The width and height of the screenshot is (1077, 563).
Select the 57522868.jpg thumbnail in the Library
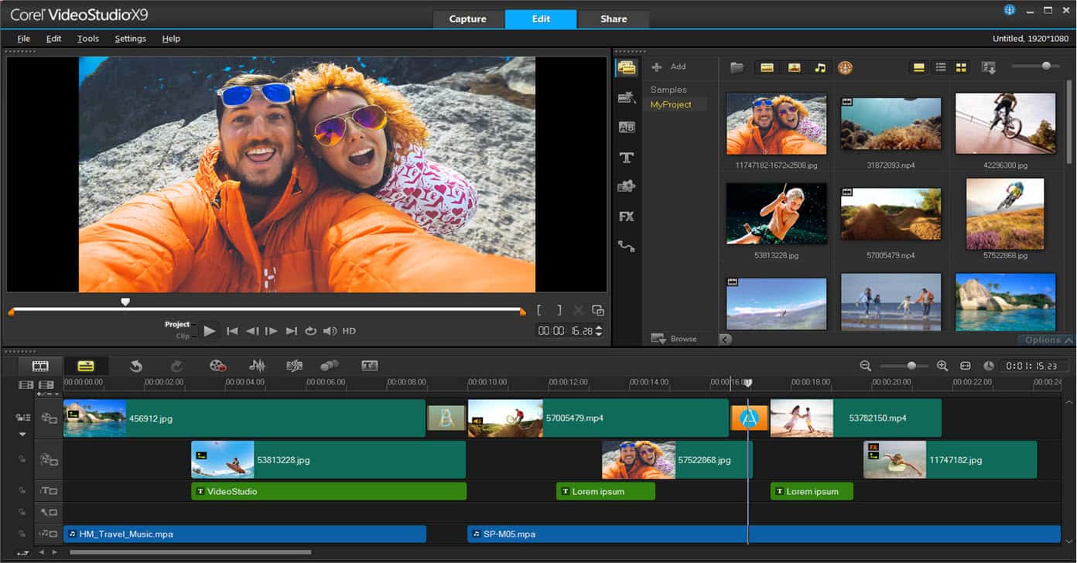click(x=1004, y=213)
